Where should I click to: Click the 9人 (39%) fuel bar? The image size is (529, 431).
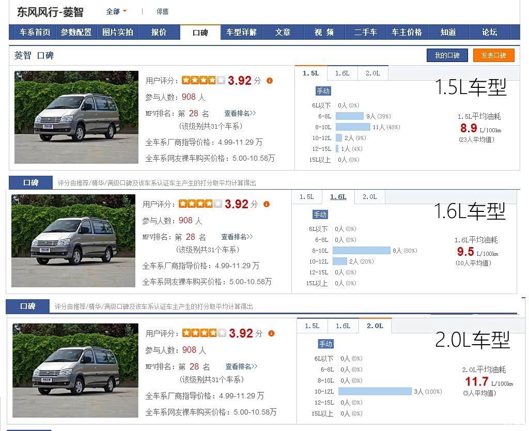pyautogui.click(x=350, y=116)
